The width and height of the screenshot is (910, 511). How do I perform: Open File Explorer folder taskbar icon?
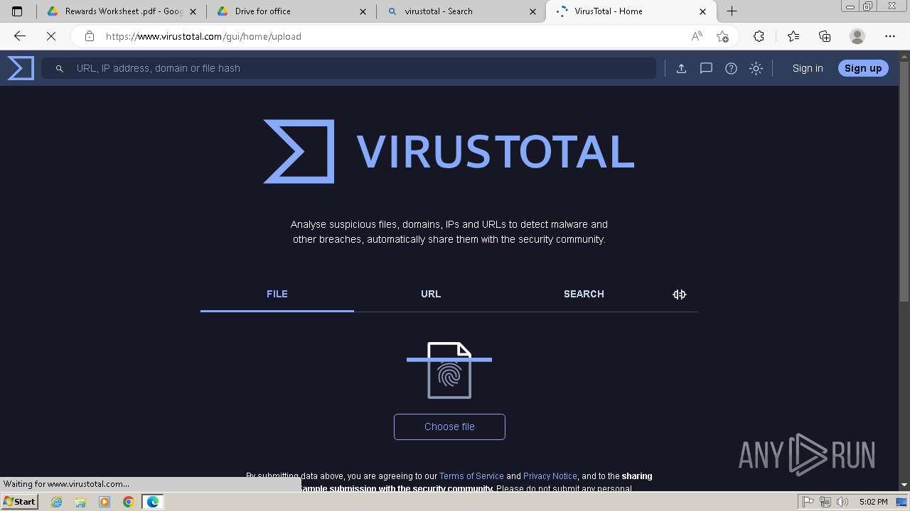(x=80, y=502)
